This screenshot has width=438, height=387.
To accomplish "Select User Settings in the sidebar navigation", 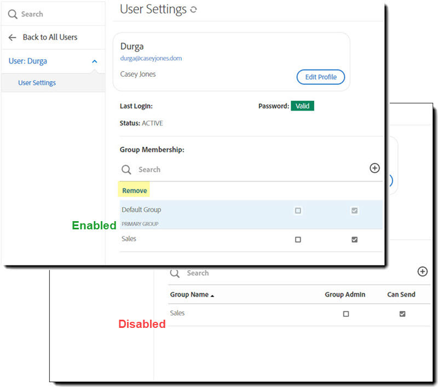I will tap(37, 82).
